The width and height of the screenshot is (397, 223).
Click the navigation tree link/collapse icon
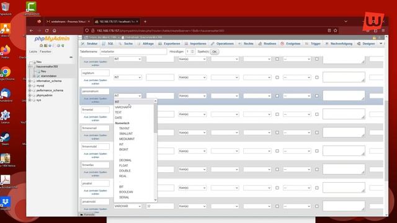click(x=71, y=58)
